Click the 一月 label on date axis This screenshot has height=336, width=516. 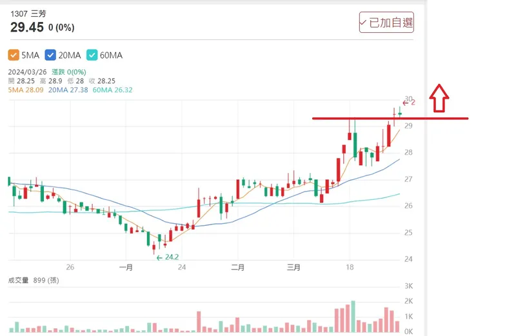[x=126, y=267]
